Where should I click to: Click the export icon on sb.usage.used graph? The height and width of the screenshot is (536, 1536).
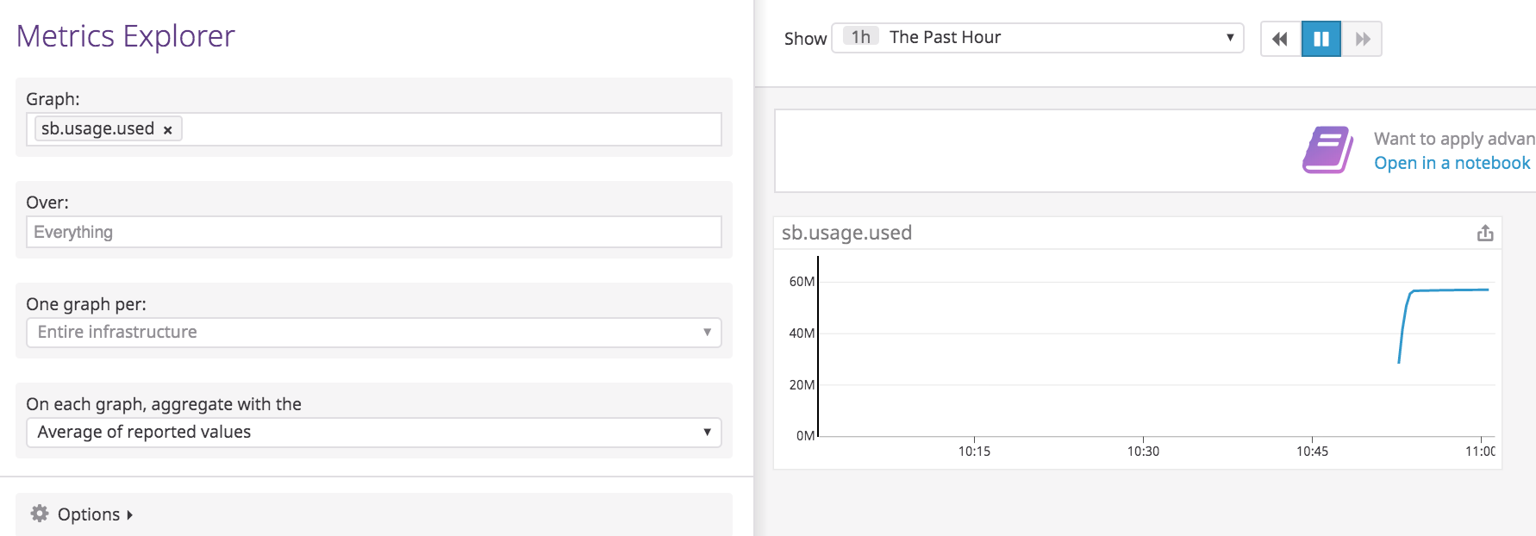[x=1484, y=234]
